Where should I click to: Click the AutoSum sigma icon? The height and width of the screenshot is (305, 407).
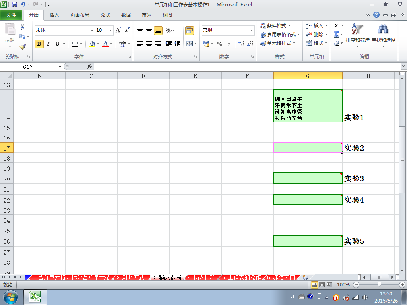pos(336,26)
